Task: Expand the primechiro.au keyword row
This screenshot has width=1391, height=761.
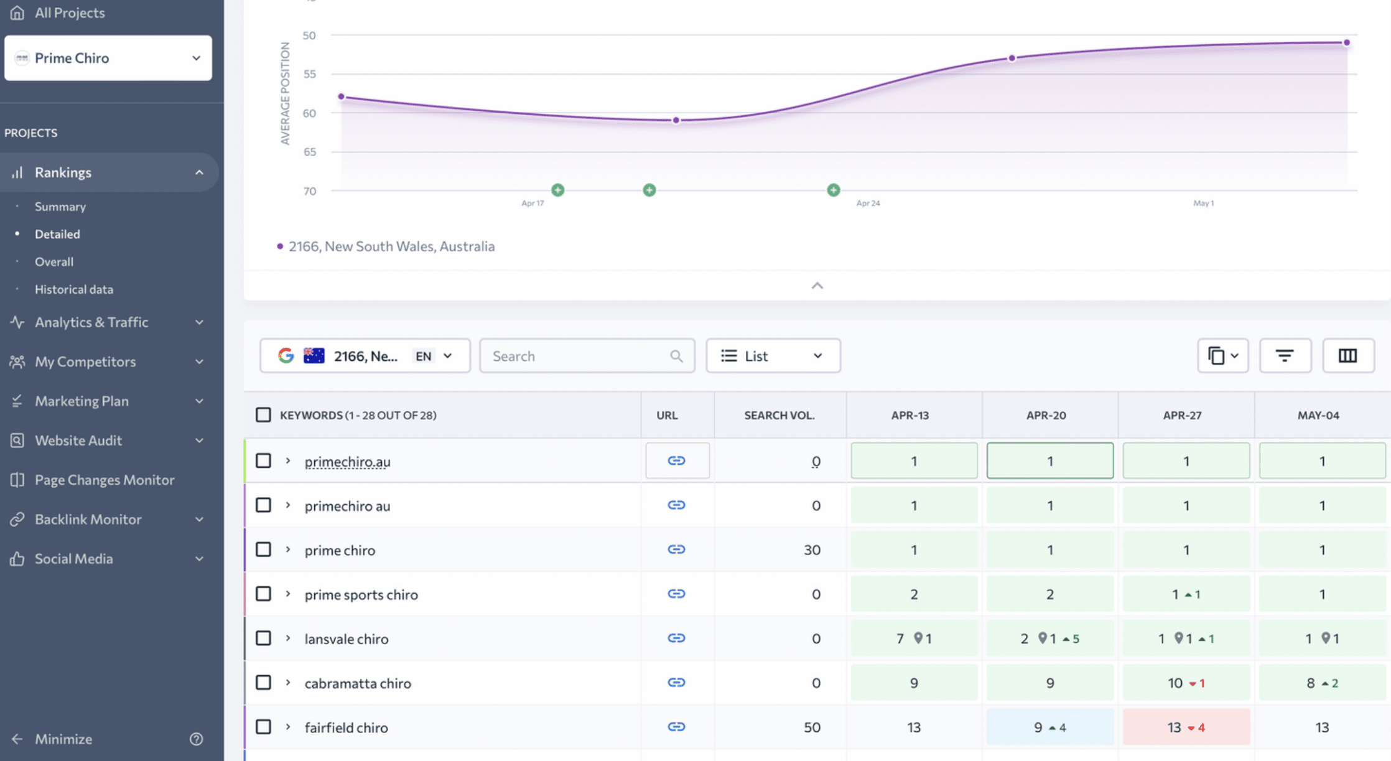Action: (x=288, y=461)
